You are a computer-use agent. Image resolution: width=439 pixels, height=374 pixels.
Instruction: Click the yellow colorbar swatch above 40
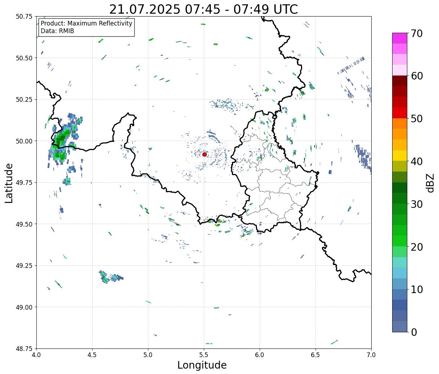click(400, 155)
